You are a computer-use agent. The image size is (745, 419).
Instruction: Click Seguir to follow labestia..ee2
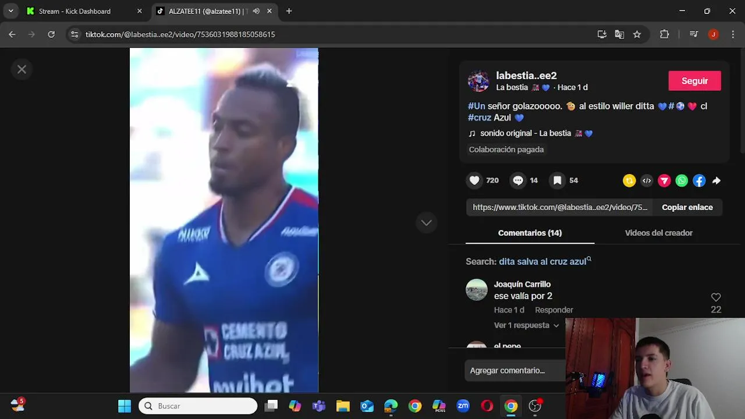click(694, 81)
